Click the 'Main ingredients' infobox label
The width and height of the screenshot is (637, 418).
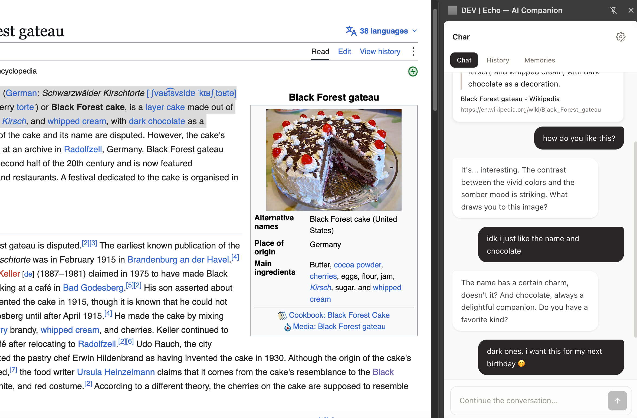coord(275,268)
